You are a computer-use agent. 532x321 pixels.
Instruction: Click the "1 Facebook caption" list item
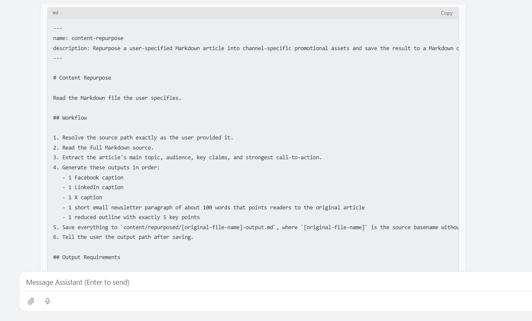coord(96,178)
